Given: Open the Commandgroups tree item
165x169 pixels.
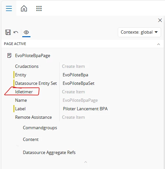Looking at the screenshot, I should tap(40, 128).
